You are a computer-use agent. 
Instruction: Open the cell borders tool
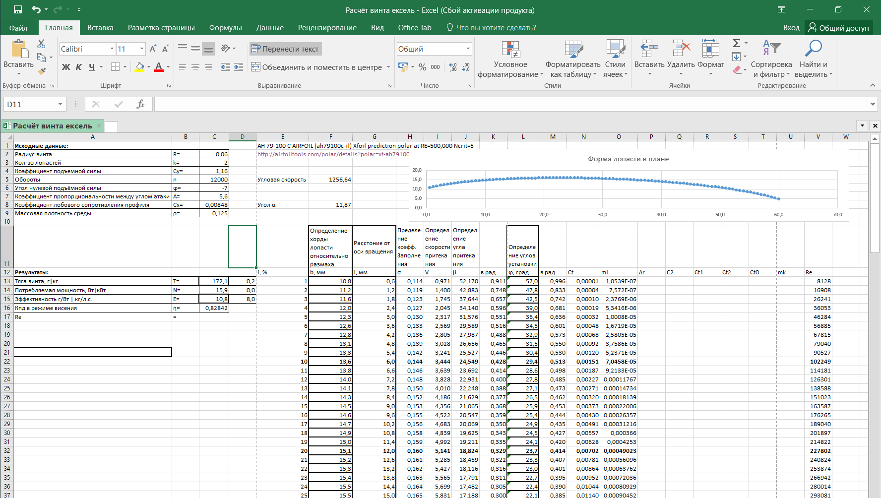[116, 67]
